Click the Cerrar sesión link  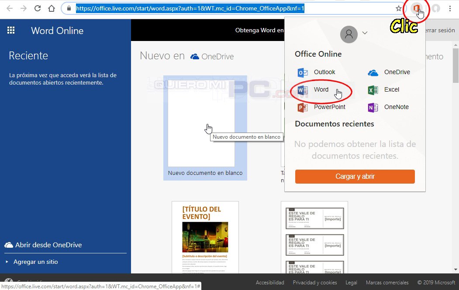pos(441,30)
